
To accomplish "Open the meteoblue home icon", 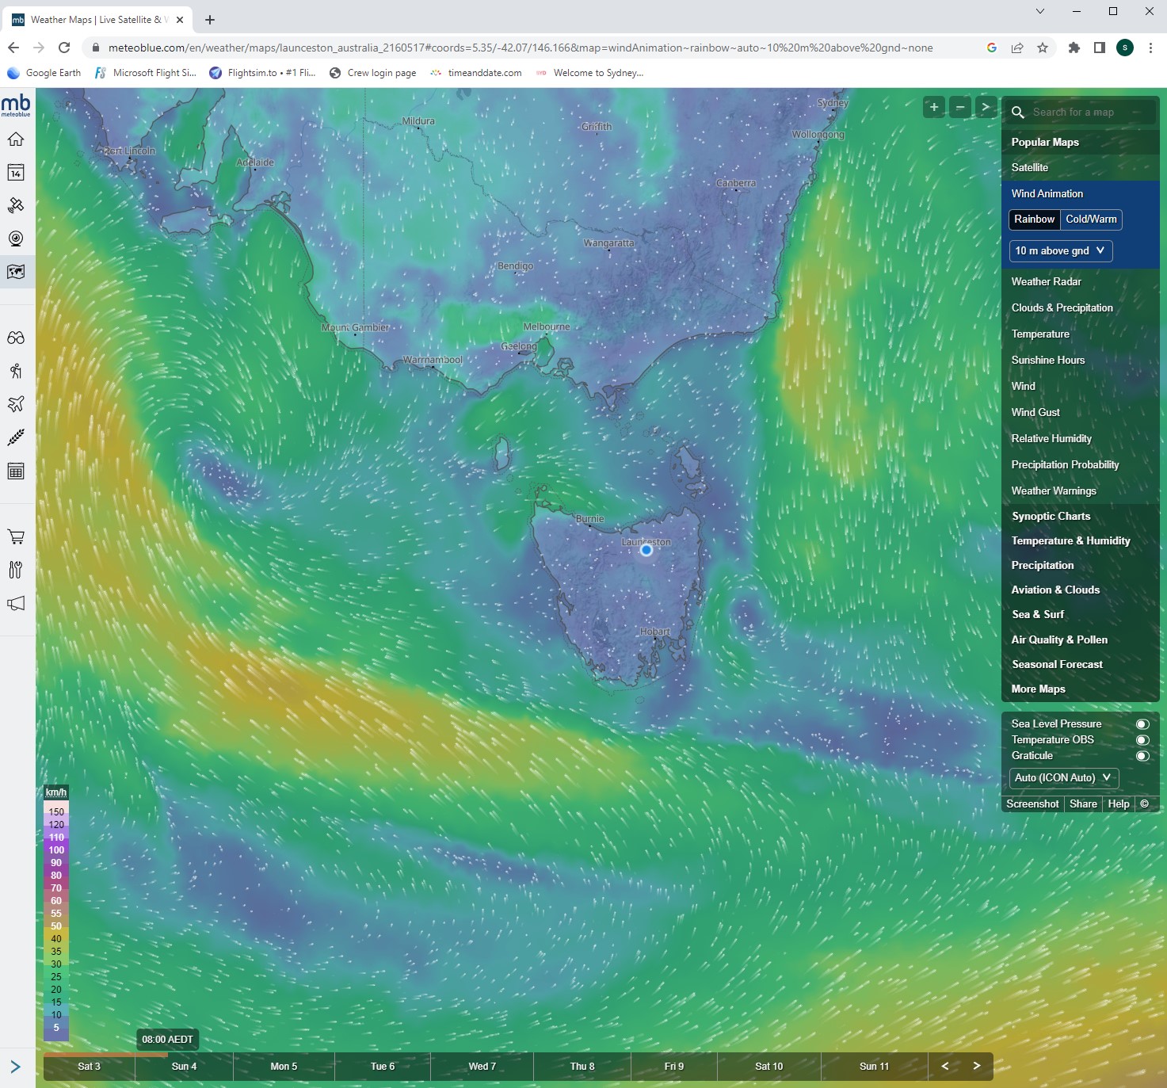I will coord(17,139).
